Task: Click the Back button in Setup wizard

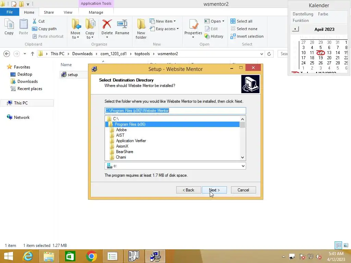Action: tap(189, 190)
